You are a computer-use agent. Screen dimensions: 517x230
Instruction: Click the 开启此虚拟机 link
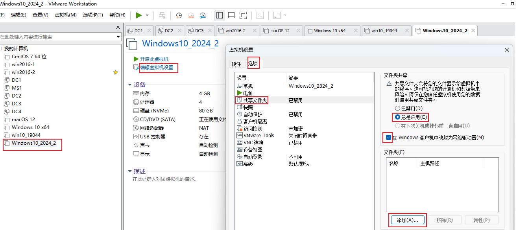coord(154,59)
